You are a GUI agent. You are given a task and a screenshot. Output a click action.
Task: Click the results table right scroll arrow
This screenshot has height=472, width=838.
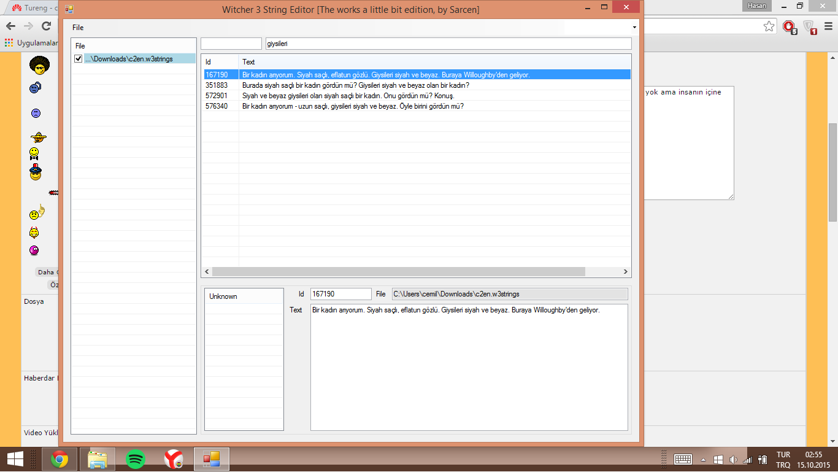pyautogui.click(x=626, y=272)
